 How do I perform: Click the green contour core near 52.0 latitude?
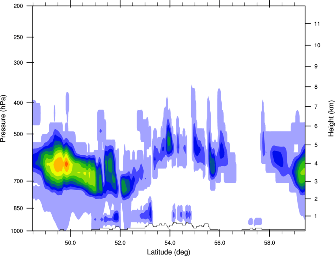pyautogui.click(x=124, y=186)
